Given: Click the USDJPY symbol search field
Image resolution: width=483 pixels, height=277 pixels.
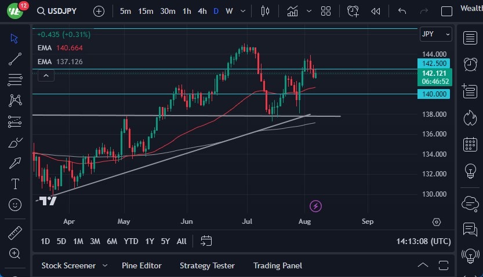Looking at the screenshot, I should (61, 11).
